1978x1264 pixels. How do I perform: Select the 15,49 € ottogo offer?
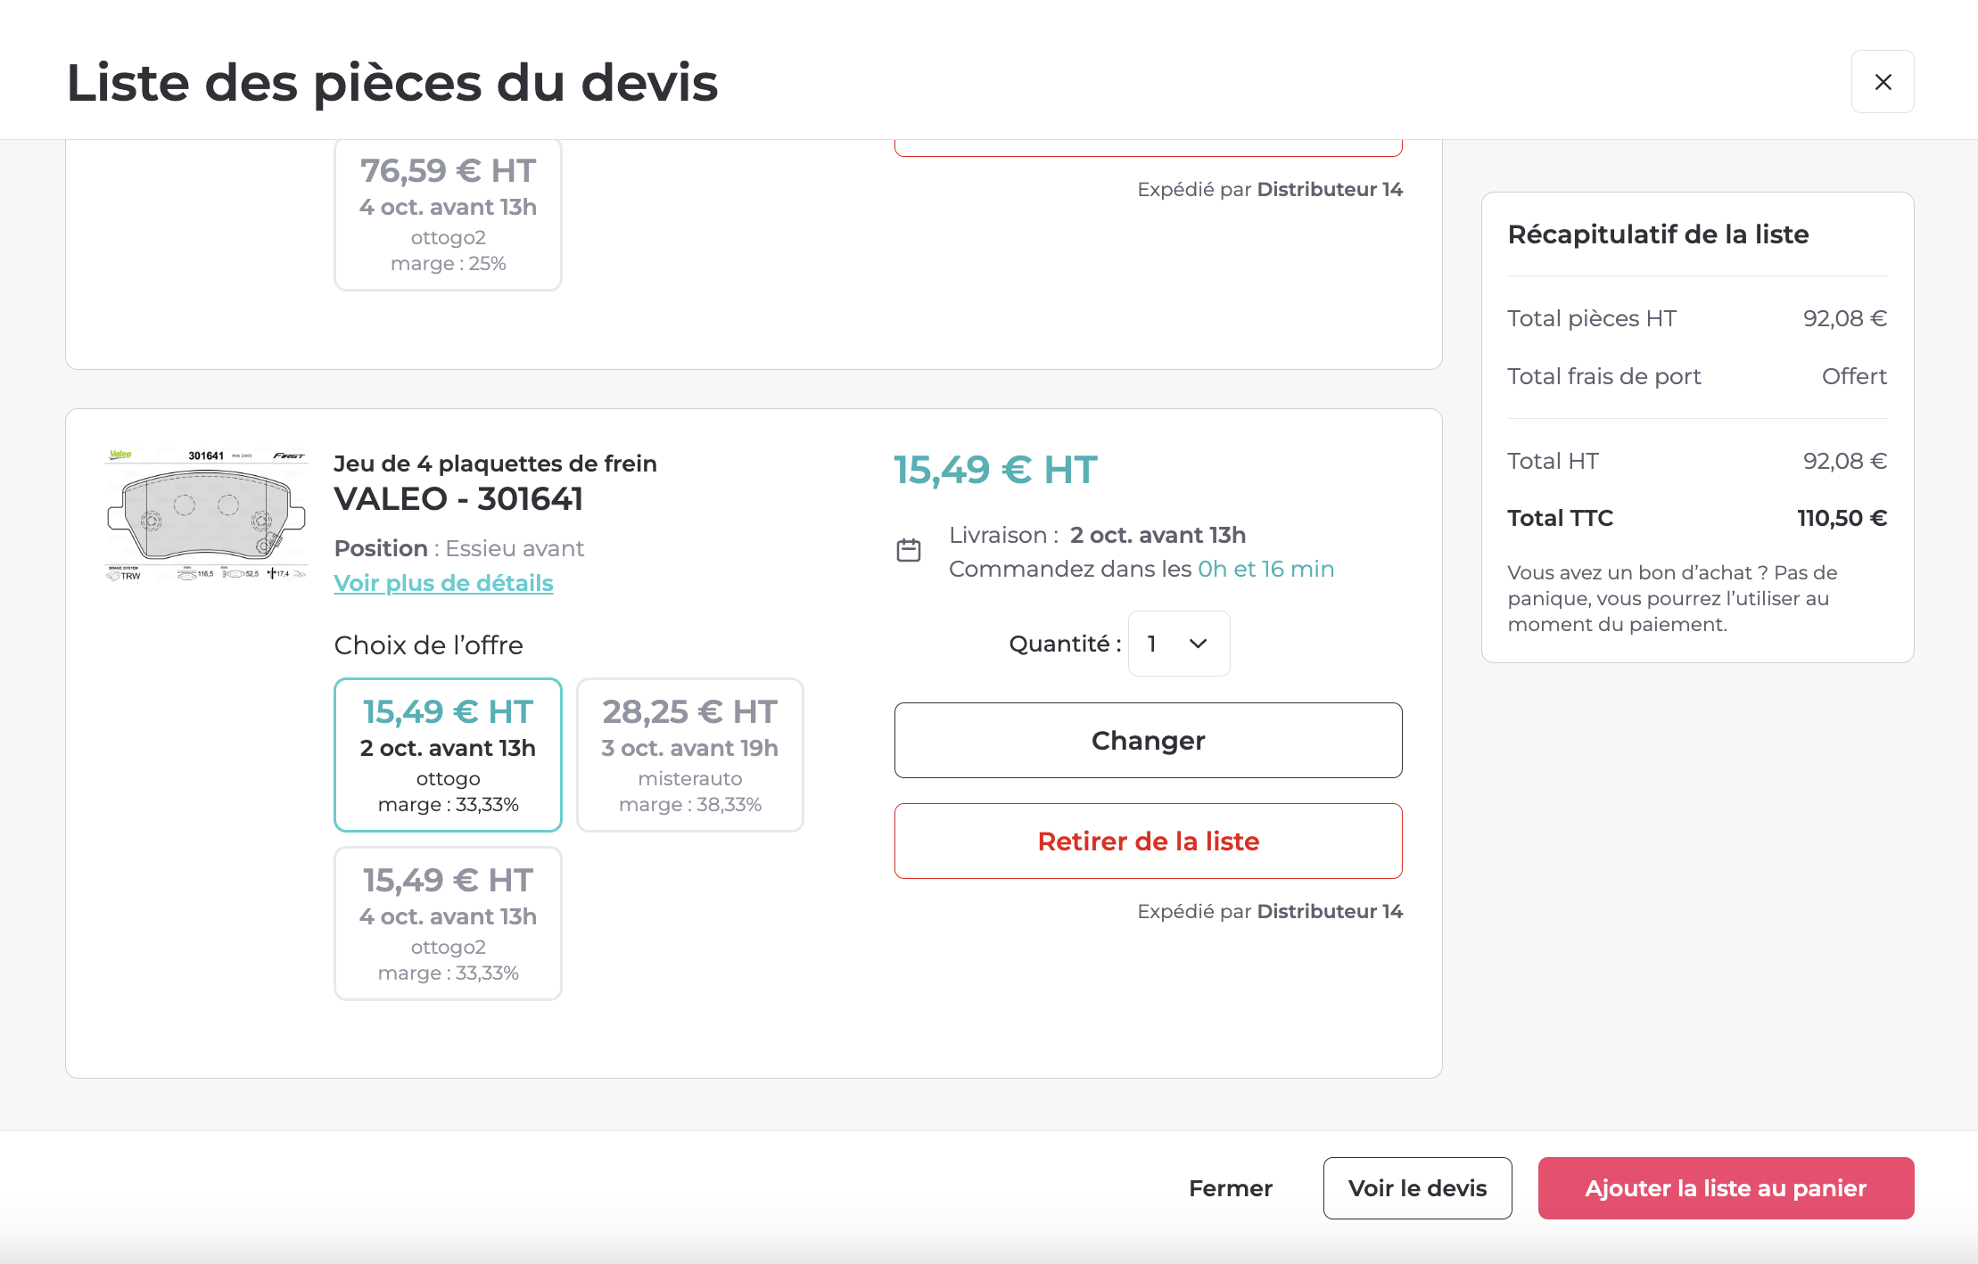pyautogui.click(x=448, y=754)
